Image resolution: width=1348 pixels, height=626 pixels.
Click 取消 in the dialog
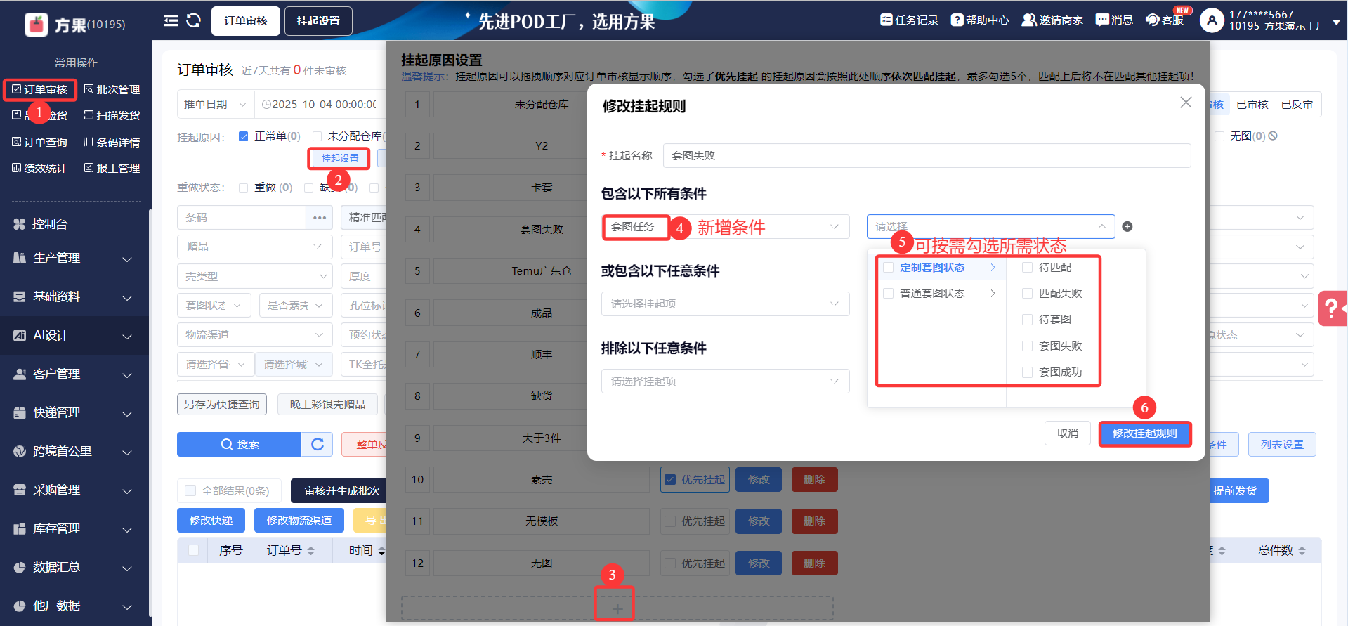(1068, 433)
